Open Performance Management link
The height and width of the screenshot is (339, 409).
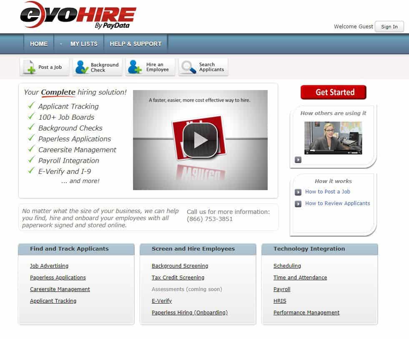pos(306,313)
